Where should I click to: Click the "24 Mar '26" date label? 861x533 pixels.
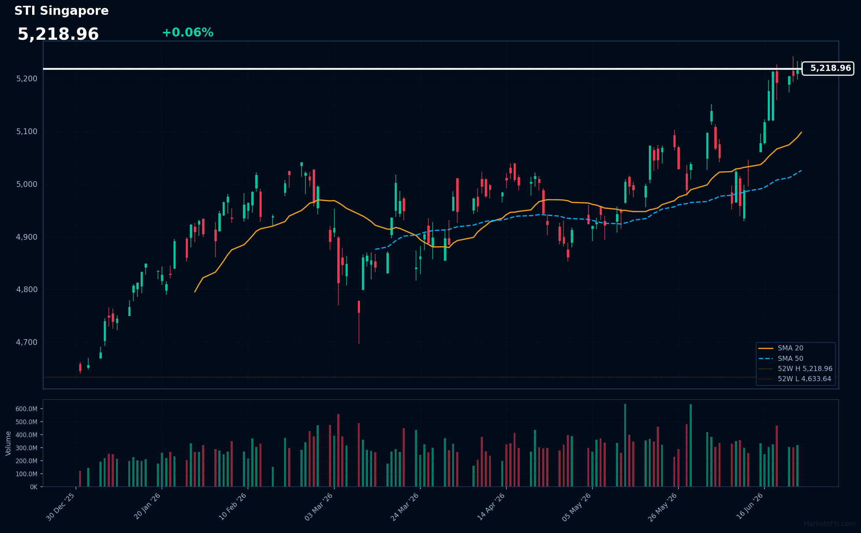pos(404,507)
